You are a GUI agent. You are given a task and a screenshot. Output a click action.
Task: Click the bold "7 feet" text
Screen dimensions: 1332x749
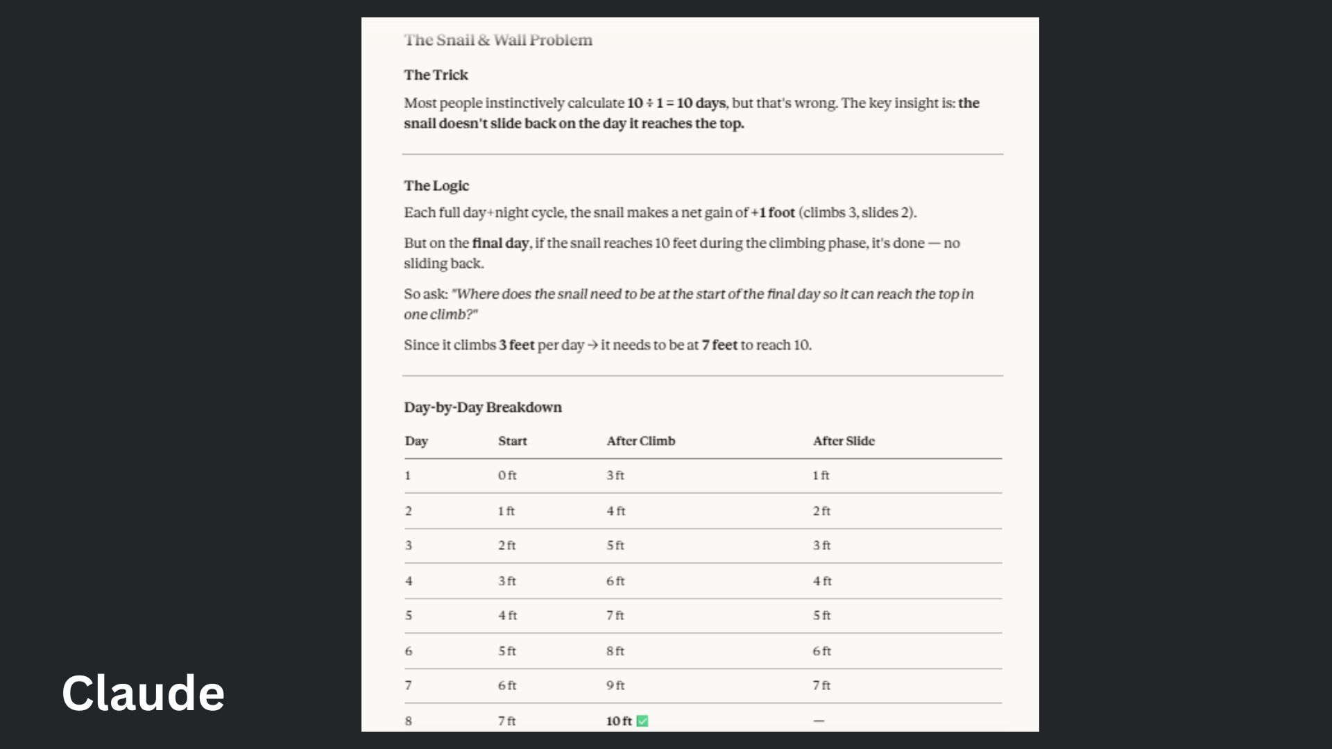[x=719, y=345]
